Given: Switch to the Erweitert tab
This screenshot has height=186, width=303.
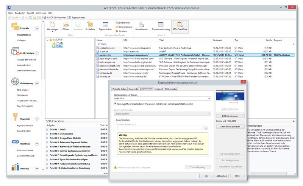Looking at the screenshot, I should coord(159,89).
